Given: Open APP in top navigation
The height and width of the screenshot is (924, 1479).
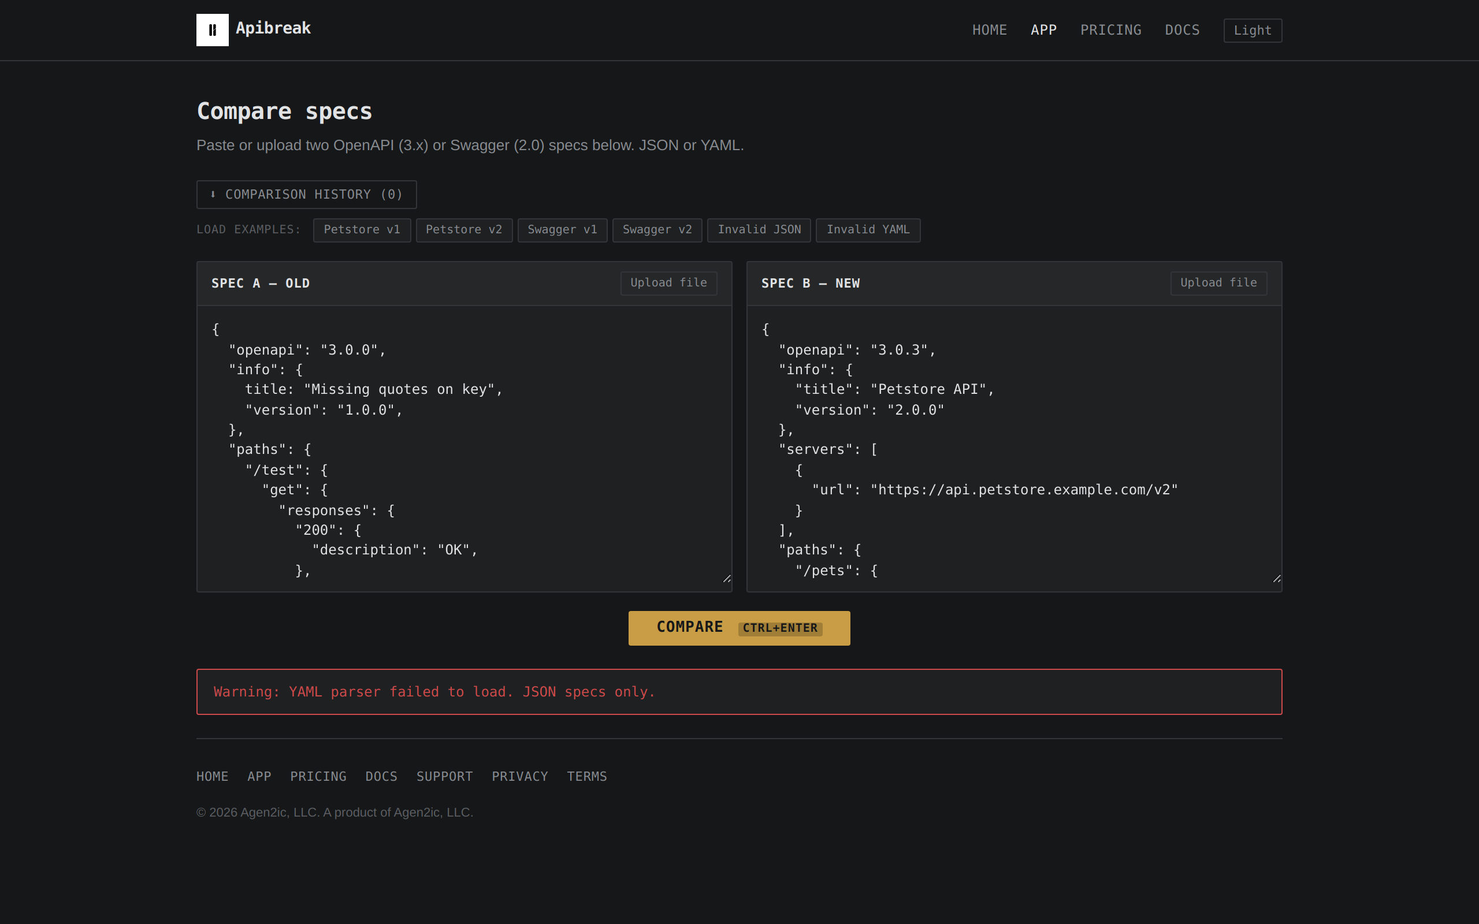Looking at the screenshot, I should (x=1043, y=30).
